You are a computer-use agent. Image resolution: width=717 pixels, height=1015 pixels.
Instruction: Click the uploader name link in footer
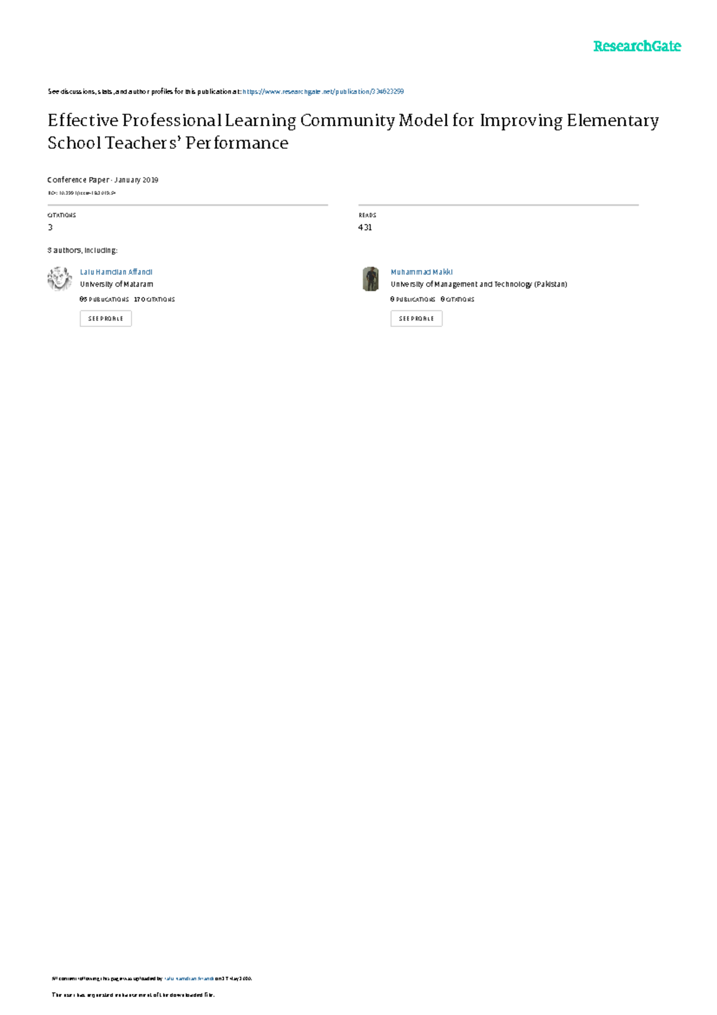point(189,979)
